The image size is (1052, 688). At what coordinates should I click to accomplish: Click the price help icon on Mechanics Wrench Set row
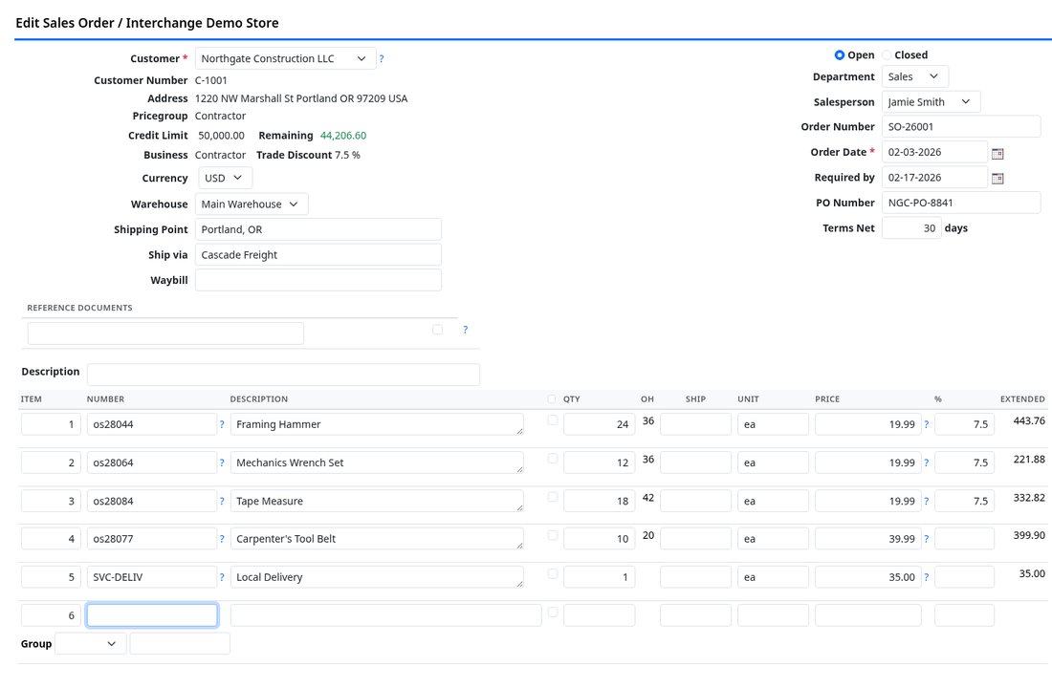[927, 462]
